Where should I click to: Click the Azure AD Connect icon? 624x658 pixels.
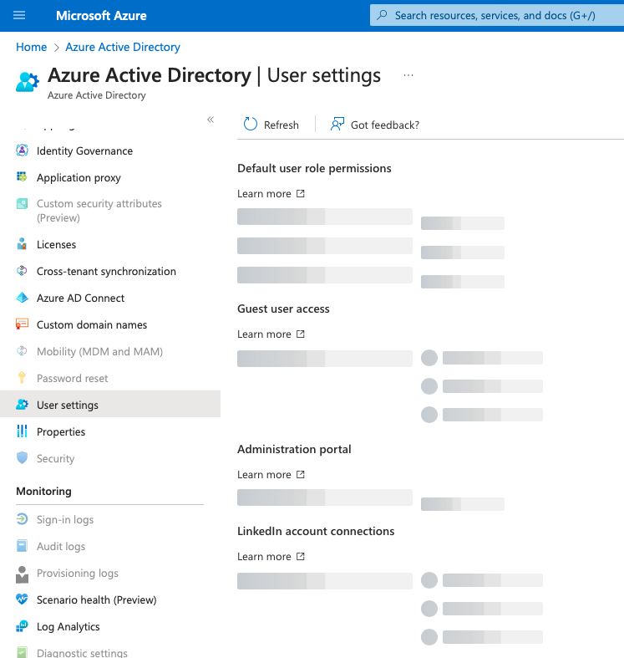coord(22,298)
